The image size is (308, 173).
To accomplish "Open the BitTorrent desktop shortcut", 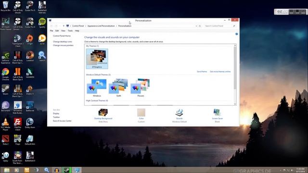I will (x=5, y=107).
